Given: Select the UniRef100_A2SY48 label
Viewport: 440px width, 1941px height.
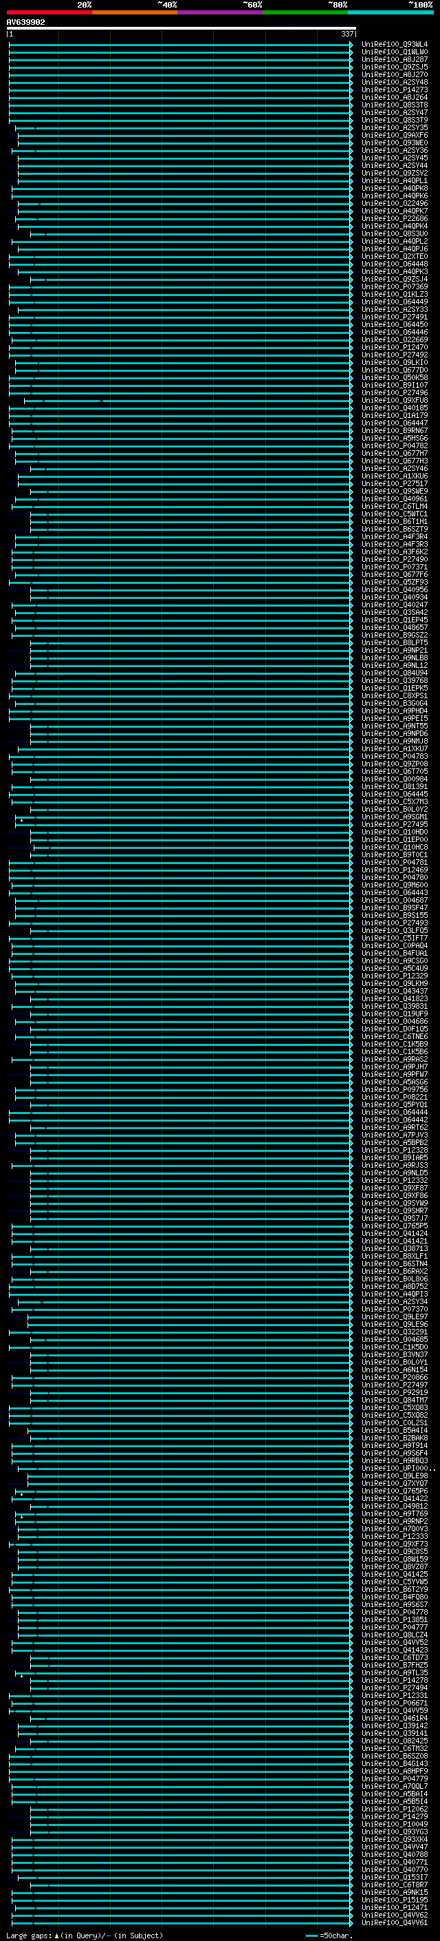Looking at the screenshot, I should pyautogui.click(x=395, y=82).
